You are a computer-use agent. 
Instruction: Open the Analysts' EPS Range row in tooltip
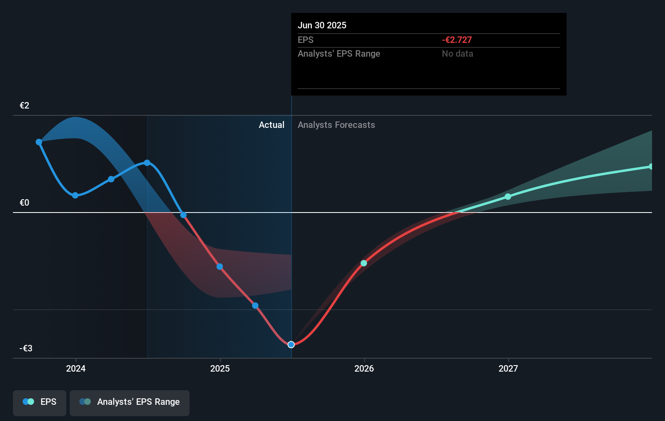point(339,53)
